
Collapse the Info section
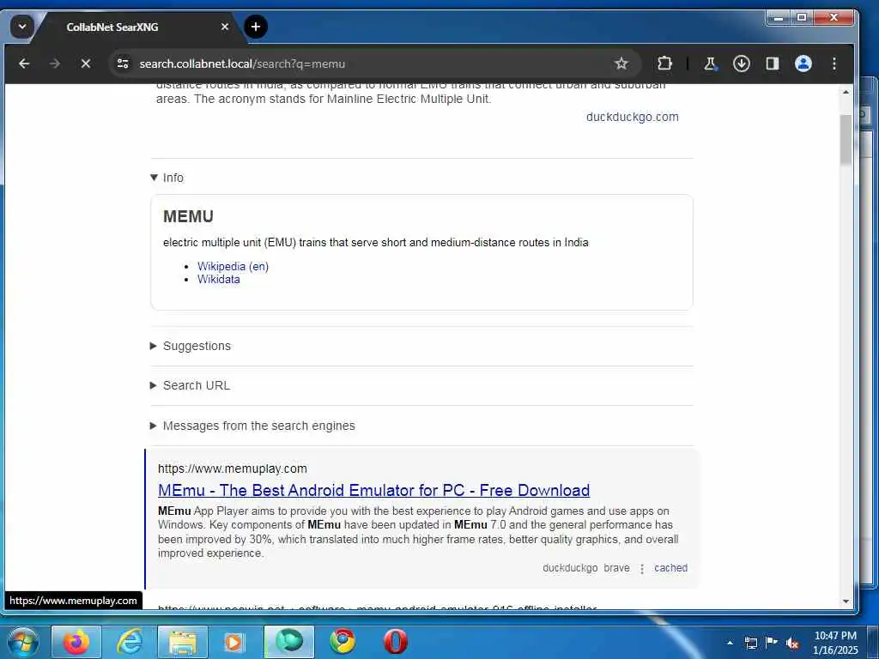167,178
